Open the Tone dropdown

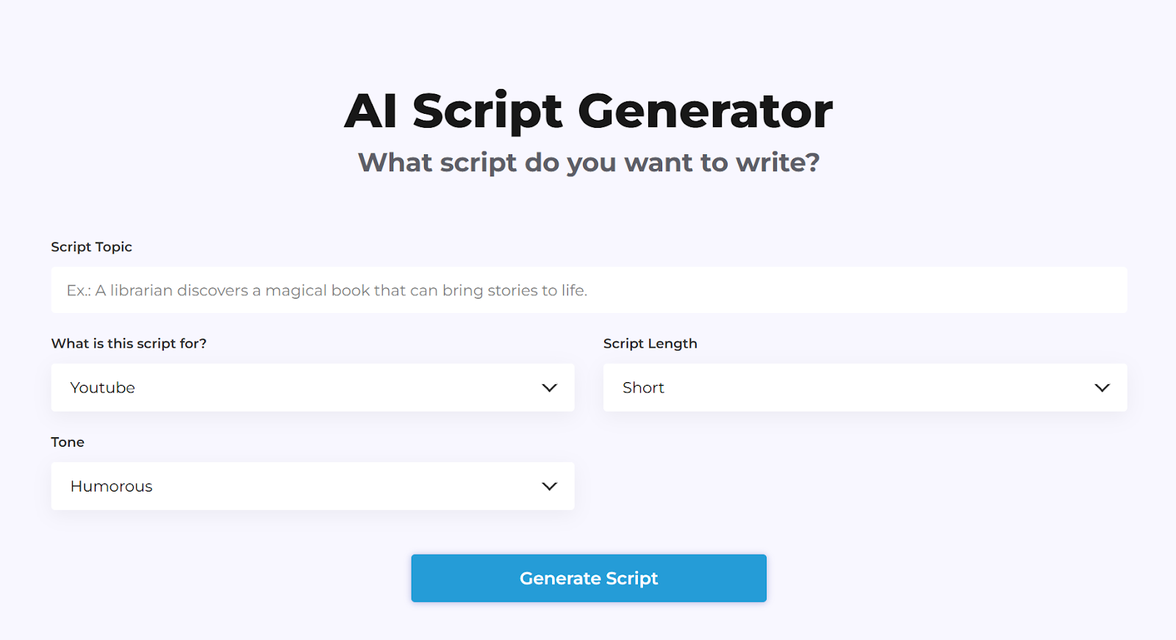coord(312,486)
